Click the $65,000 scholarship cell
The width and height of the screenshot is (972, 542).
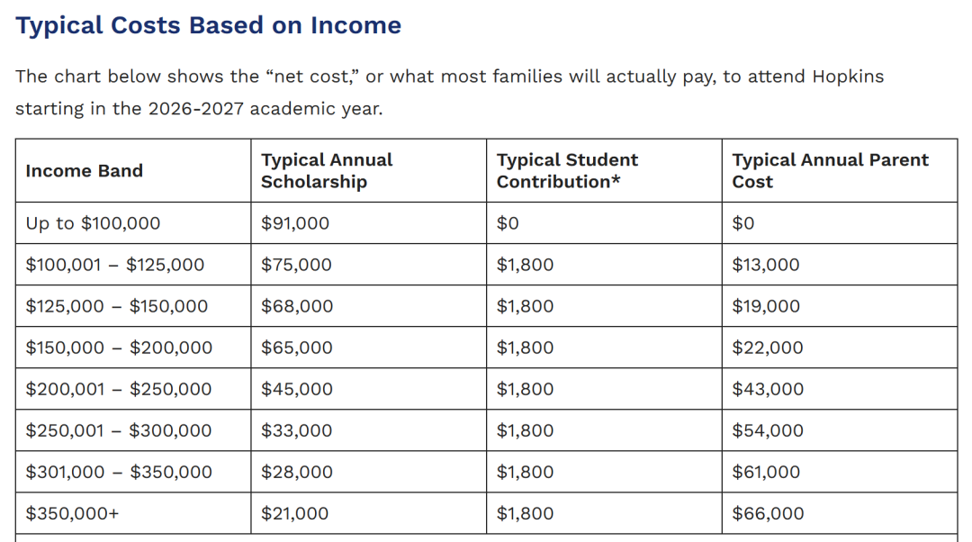click(296, 348)
